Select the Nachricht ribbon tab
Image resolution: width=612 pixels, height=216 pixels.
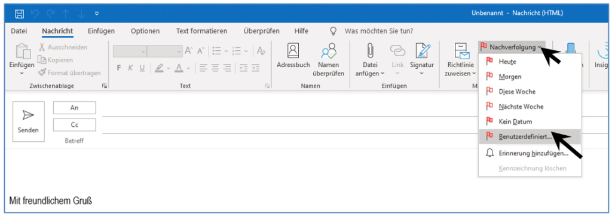point(57,31)
